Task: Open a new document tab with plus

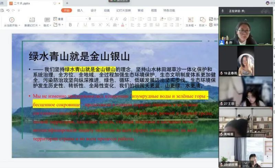Action: 67,3
